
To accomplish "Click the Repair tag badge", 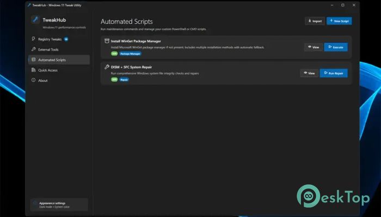I will (x=124, y=80).
